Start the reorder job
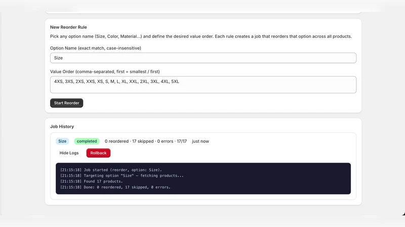The height and width of the screenshot is (227, 405). (66, 103)
